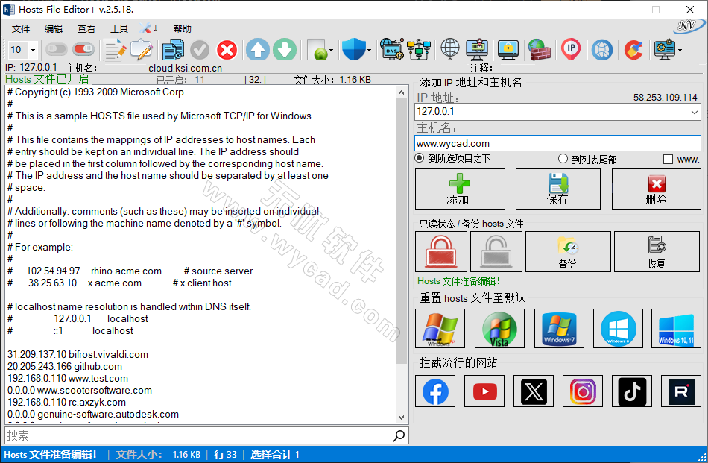Image resolution: width=708 pixels, height=463 pixels.
Task: Select the 到所选项目之下 radio button
Action: tap(420, 158)
